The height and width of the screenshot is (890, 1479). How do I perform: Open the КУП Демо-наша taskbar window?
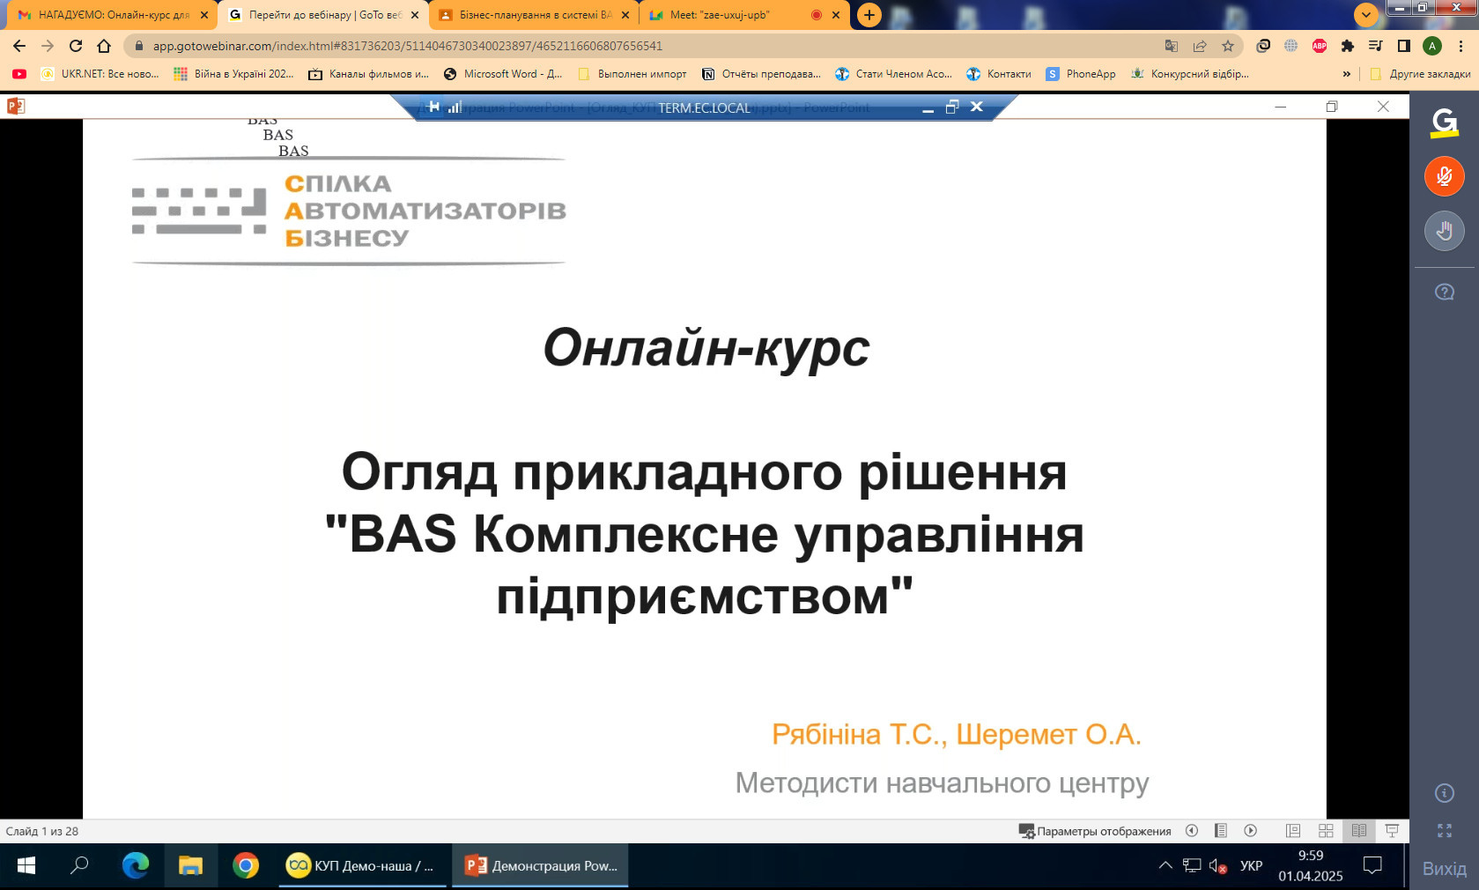[x=362, y=866]
